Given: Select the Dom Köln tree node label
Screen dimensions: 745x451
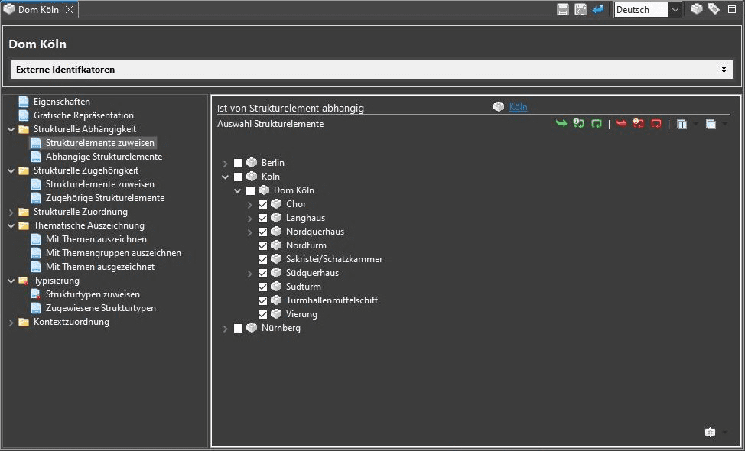Looking at the screenshot, I should point(294,190).
